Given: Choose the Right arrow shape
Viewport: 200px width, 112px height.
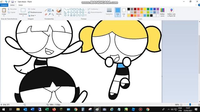Looking at the screenshot, I should [x=77, y=12].
